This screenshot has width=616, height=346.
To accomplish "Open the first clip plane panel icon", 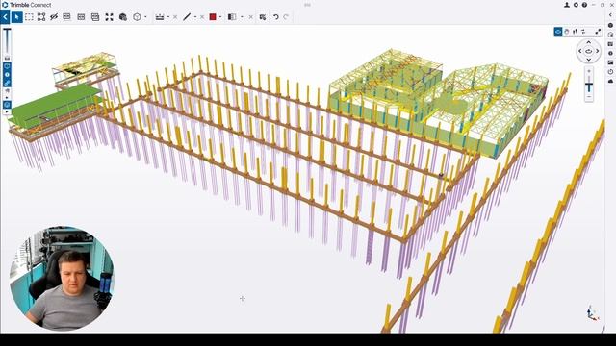I will tap(66, 17).
